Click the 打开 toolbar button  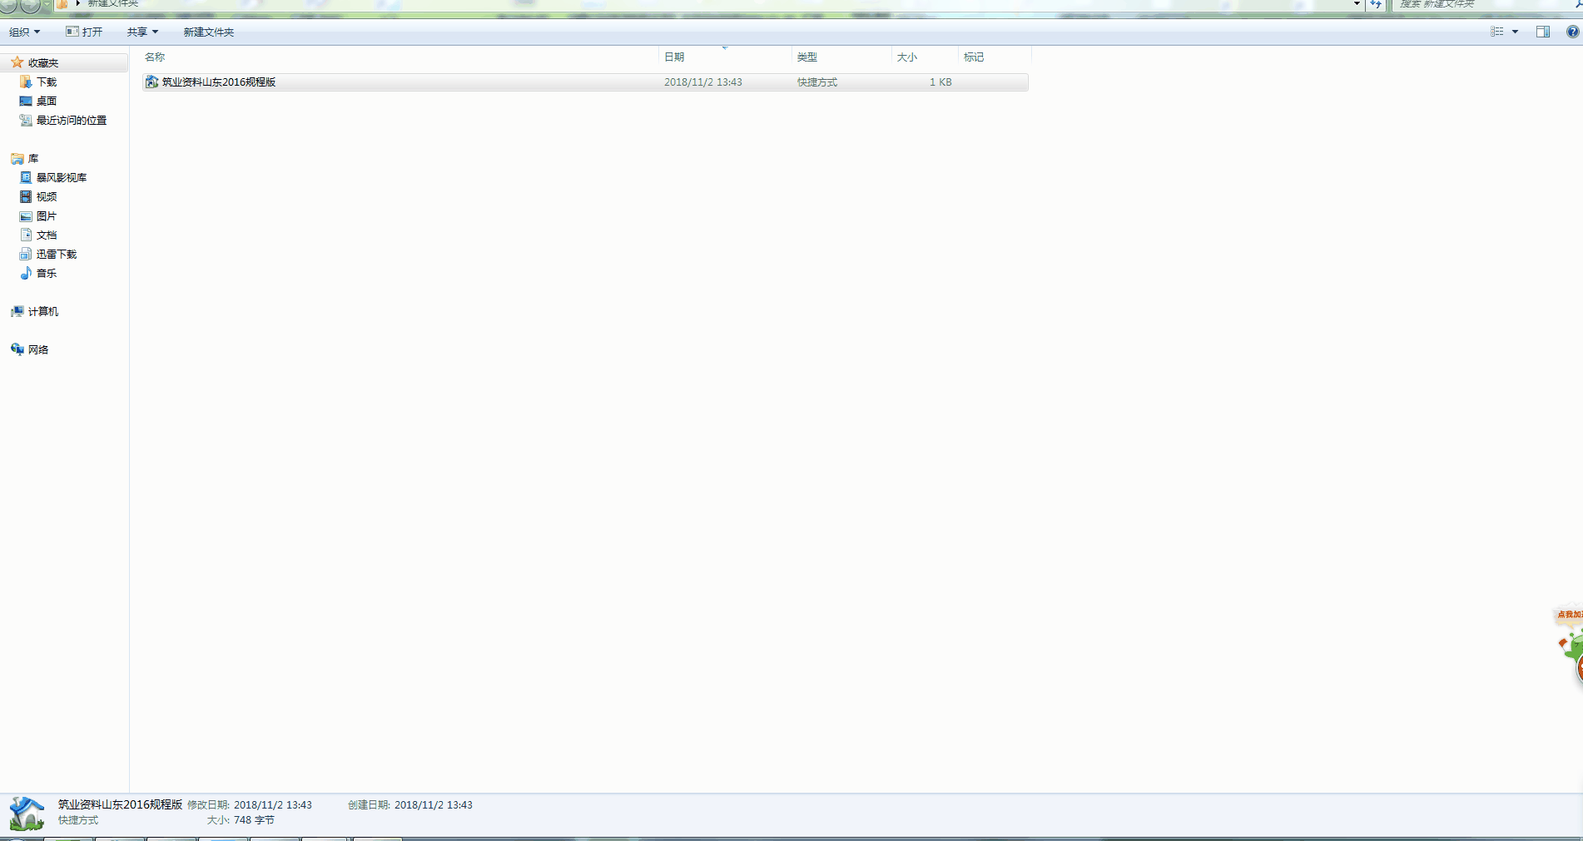click(x=84, y=32)
